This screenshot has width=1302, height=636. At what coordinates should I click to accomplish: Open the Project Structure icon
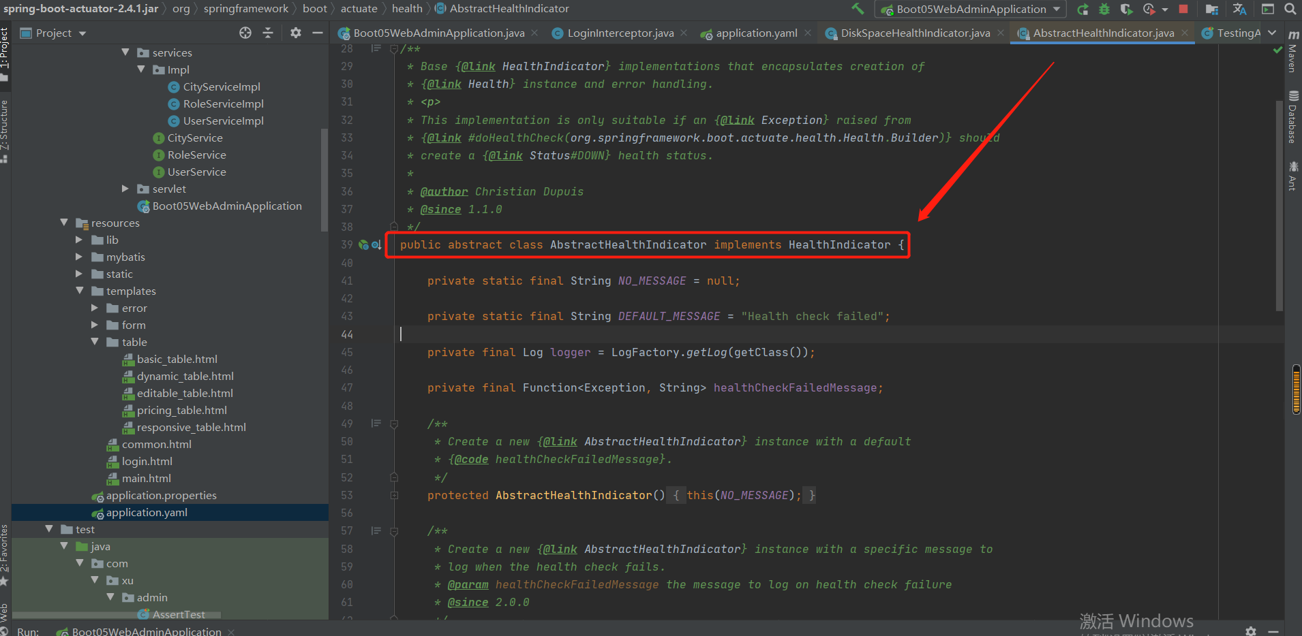(1211, 9)
